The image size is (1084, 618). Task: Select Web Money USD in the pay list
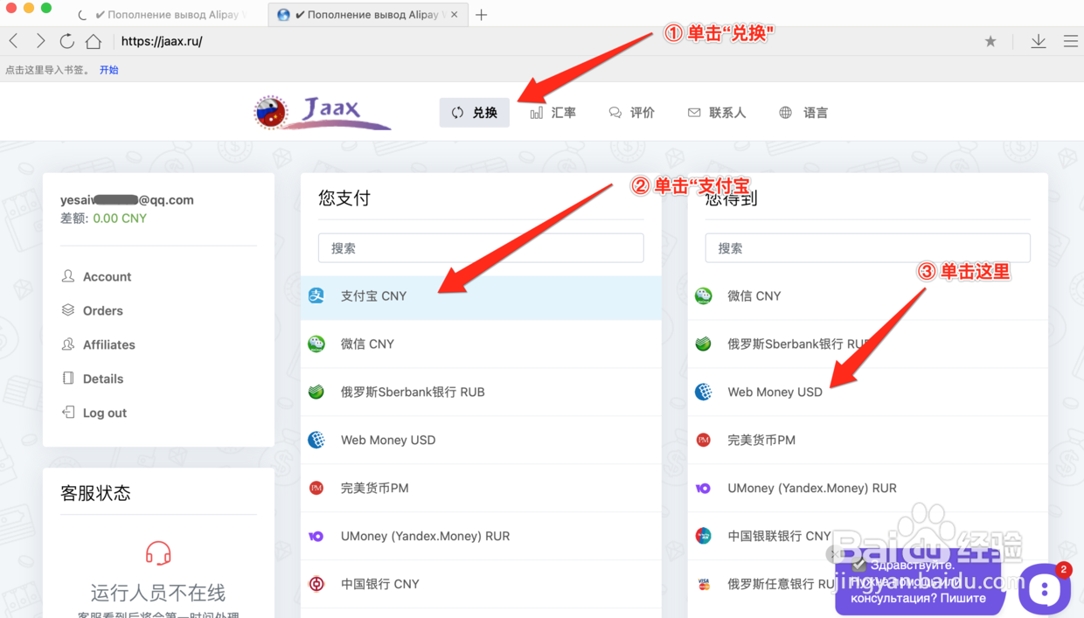tap(481, 440)
